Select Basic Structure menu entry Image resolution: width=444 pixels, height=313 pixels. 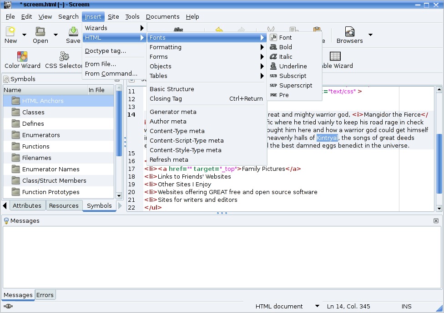pyautogui.click(x=172, y=89)
